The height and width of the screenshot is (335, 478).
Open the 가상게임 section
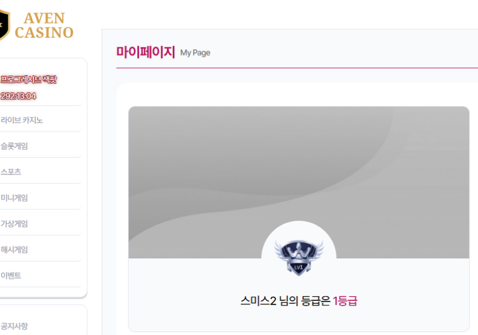click(x=14, y=224)
